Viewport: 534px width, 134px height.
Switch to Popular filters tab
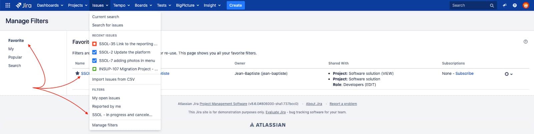(15, 57)
